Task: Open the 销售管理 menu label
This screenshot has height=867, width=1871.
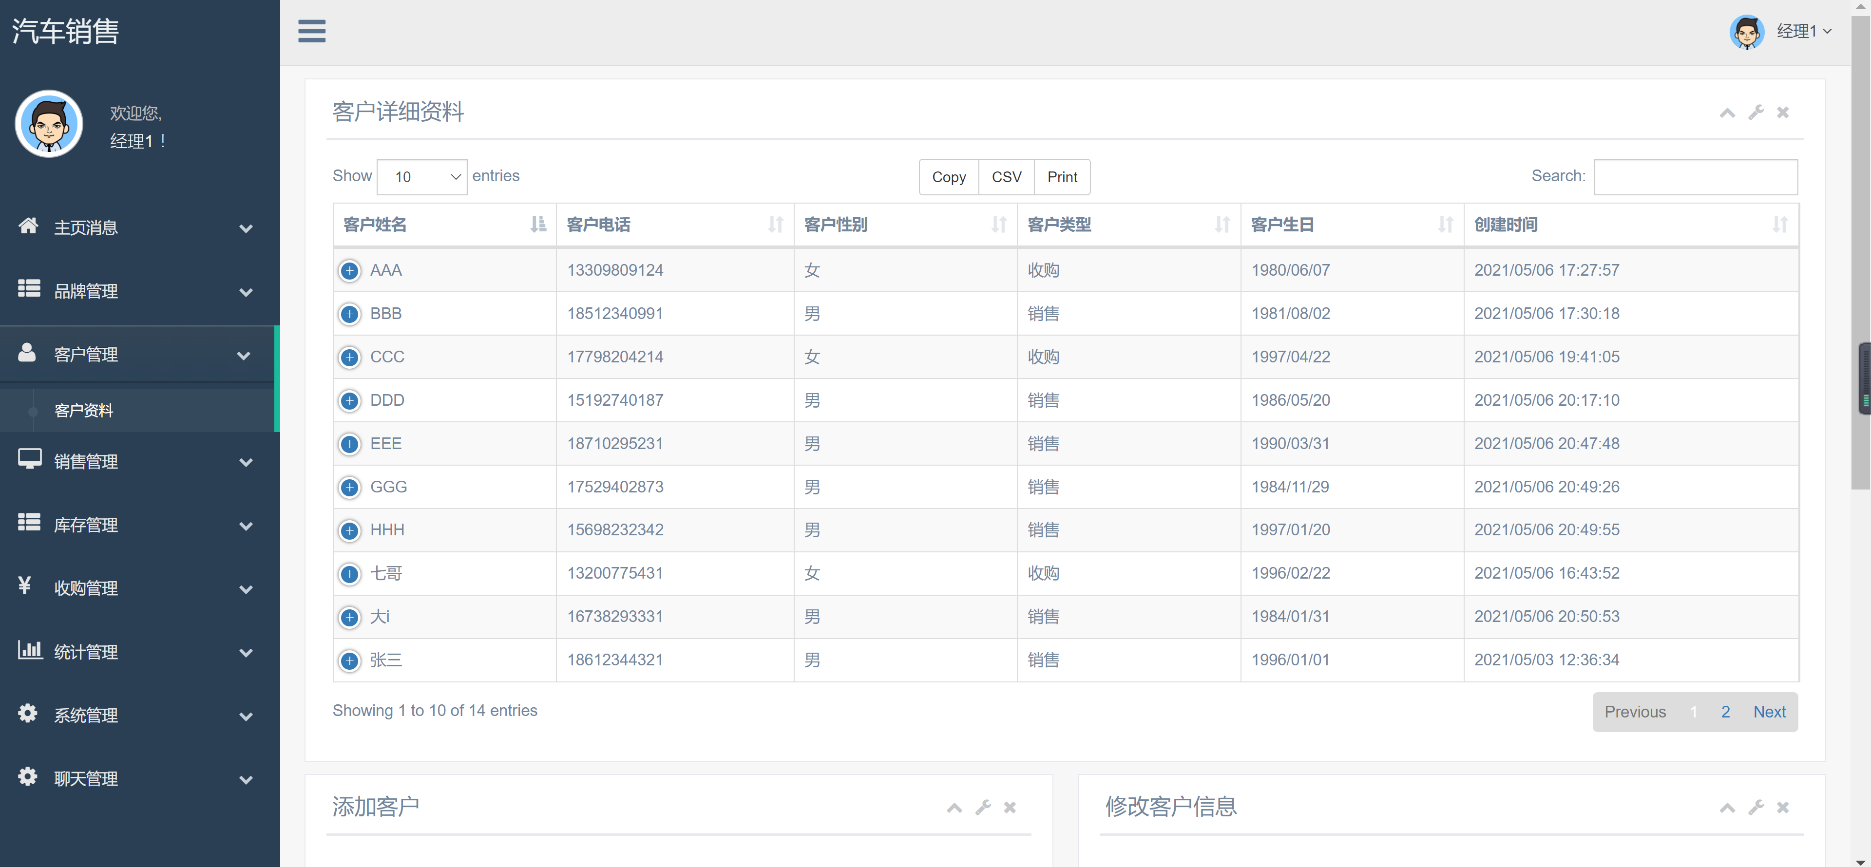Action: (86, 462)
